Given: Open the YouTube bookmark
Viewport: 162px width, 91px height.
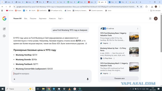Looking at the screenshot, I should pyautogui.click(x=10, y=11).
